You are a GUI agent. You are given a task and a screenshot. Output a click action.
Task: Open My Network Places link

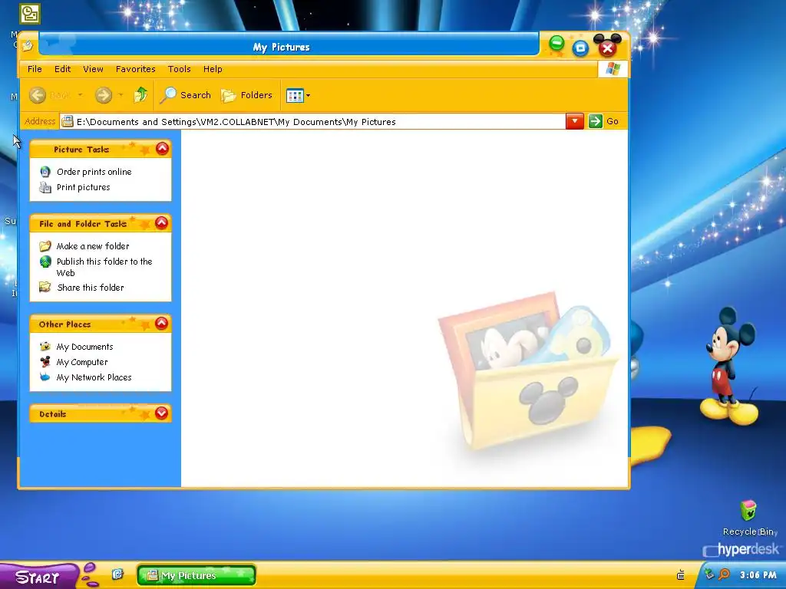click(94, 377)
